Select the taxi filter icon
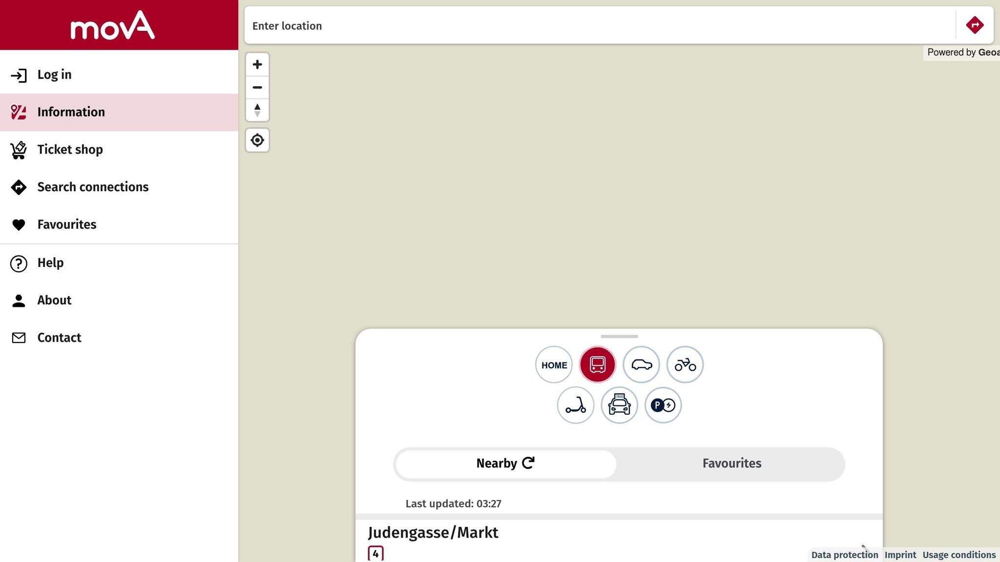The height and width of the screenshot is (562, 1000). (619, 405)
